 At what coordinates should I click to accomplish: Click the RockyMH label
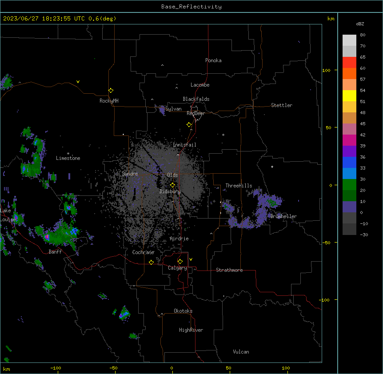coord(109,101)
